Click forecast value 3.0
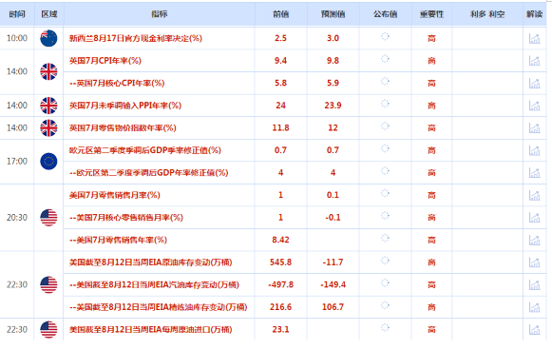This screenshot has height=350, width=552. [333, 38]
